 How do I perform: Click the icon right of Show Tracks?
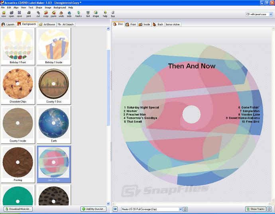269,209
